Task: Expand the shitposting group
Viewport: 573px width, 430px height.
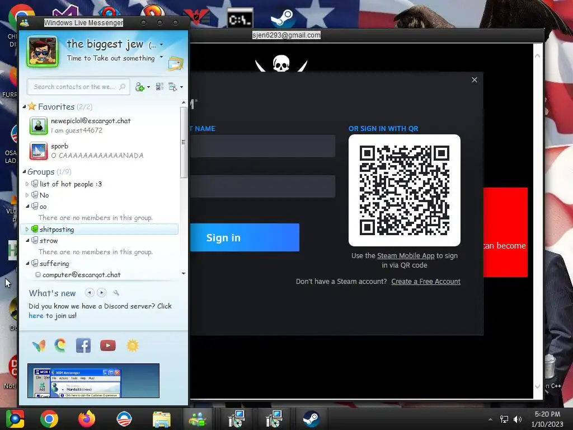Action: coord(27,229)
